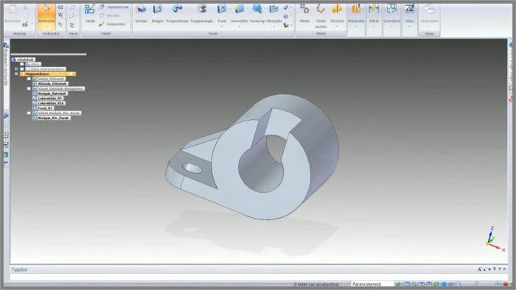The image size is (516, 290).
Task: Click the Méret dimension button
Action: click(374, 15)
